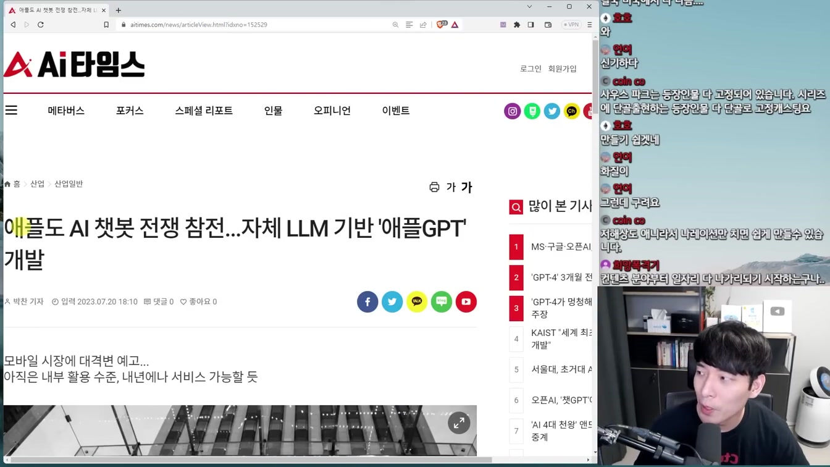Open the browser main hamburger menu
Screen dimensions: 830x467
pyautogui.click(x=589, y=25)
